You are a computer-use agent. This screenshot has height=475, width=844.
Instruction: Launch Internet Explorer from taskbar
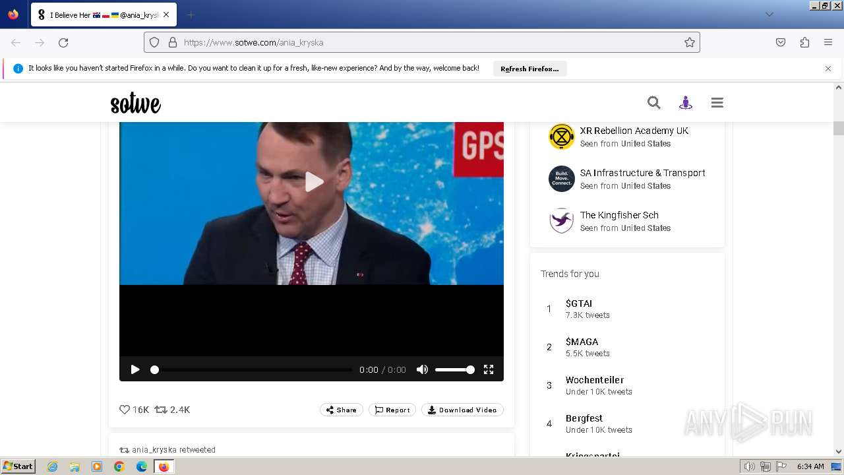tap(52, 466)
